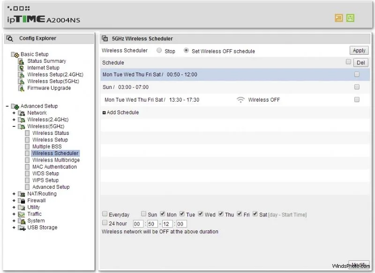
Task: Click the Advanced Setup folder icon
Action: click(15, 106)
